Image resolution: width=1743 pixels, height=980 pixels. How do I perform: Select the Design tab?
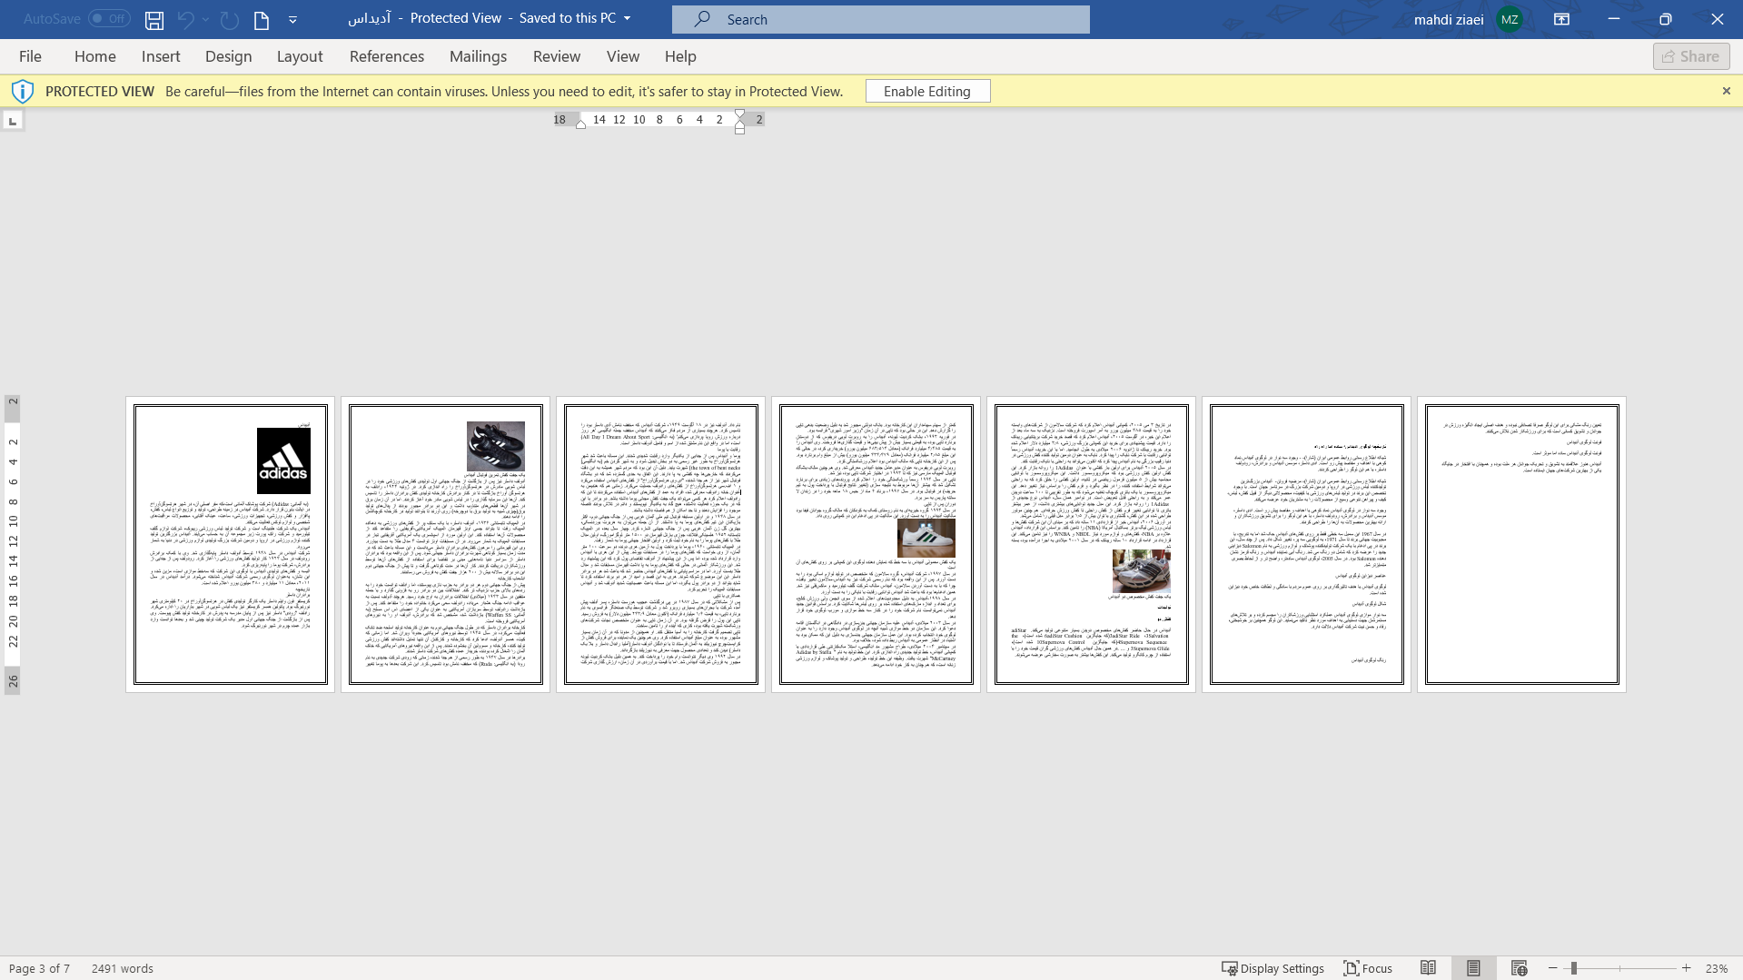click(x=228, y=56)
